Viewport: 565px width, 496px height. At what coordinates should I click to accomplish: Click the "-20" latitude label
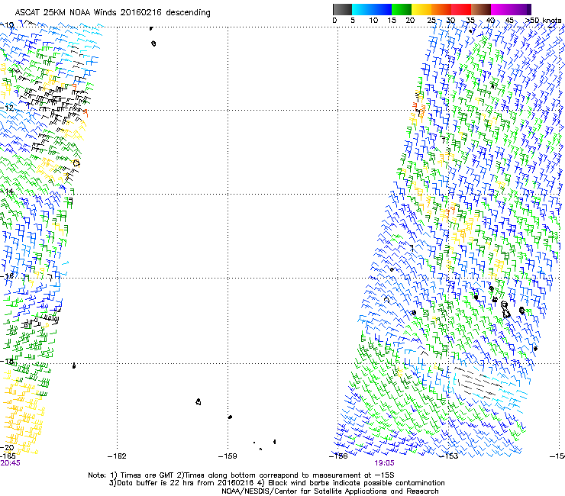tap(7, 447)
